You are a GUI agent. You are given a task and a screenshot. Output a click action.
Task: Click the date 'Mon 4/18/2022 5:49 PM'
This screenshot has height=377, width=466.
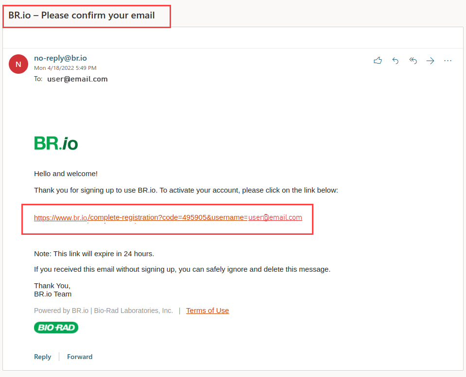pos(65,68)
